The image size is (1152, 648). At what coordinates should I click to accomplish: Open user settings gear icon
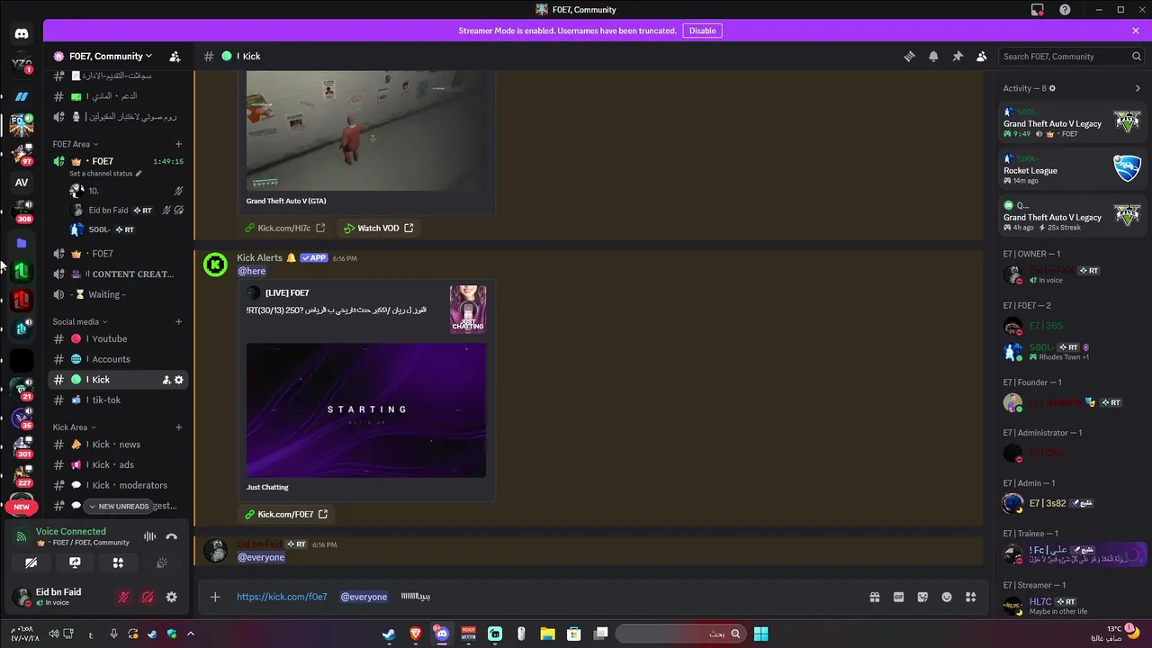171,597
